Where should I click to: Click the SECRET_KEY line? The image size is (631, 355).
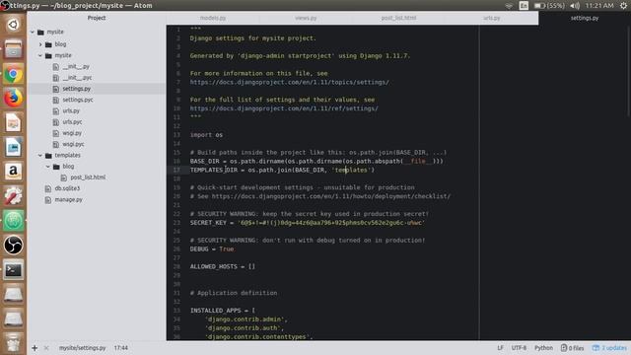point(308,223)
